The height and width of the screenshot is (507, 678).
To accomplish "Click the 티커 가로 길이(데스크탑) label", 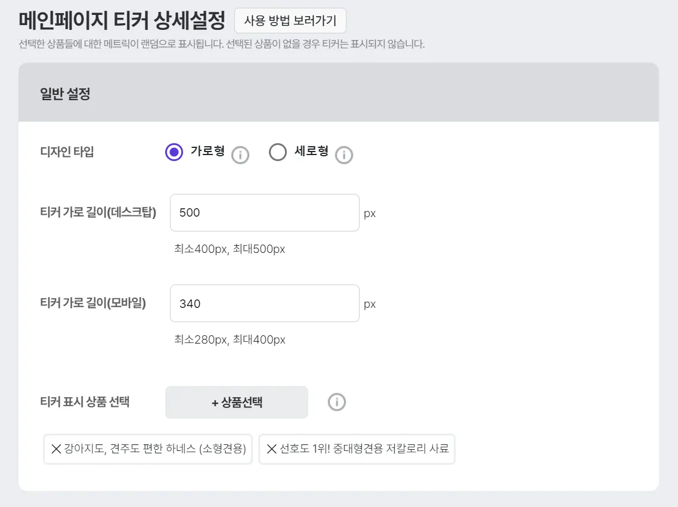I will [x=98, y=212].
